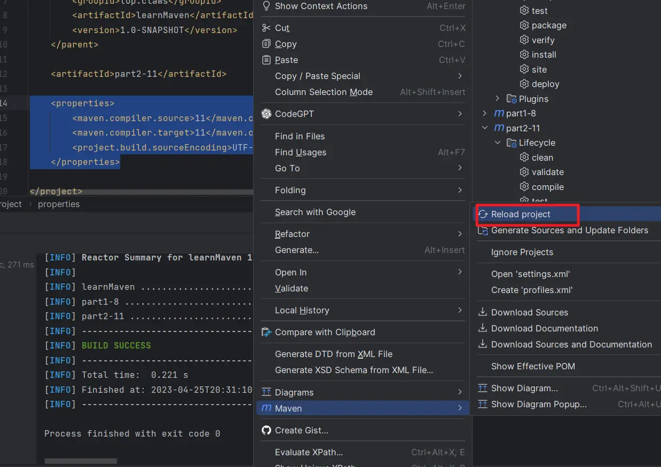Click the Copy icon in context menu
Image resolution: width=661 pixels, height=467 pixels.
tap(266, 44)
